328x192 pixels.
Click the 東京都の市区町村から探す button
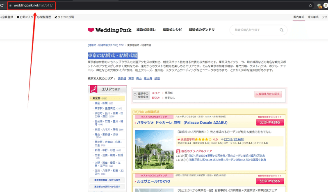pyautogui.click(x=107, y=187)
